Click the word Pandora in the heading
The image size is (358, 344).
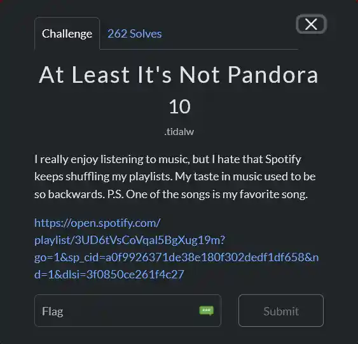tap(273, 75)
